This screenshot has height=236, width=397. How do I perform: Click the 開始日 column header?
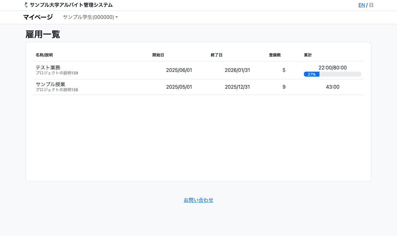(158, 55)
